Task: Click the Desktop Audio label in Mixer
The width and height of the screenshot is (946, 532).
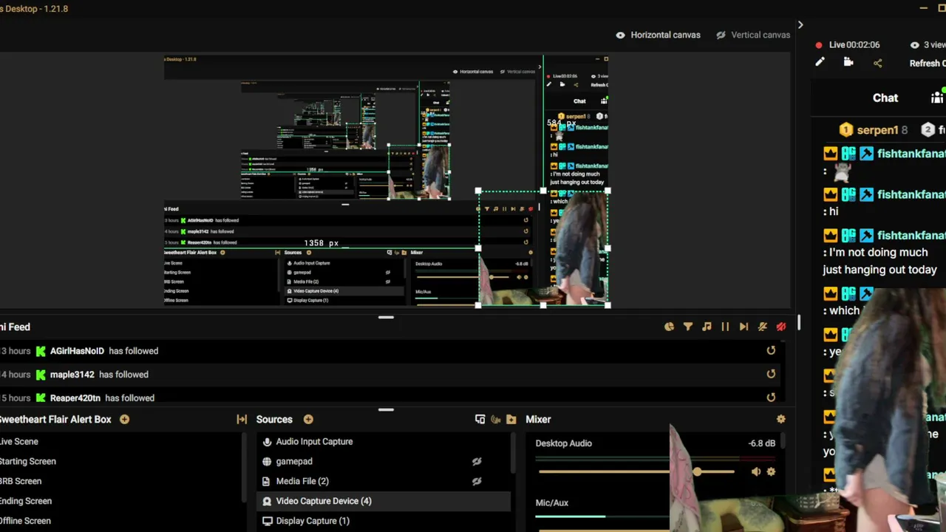Action: click(564, 443)
